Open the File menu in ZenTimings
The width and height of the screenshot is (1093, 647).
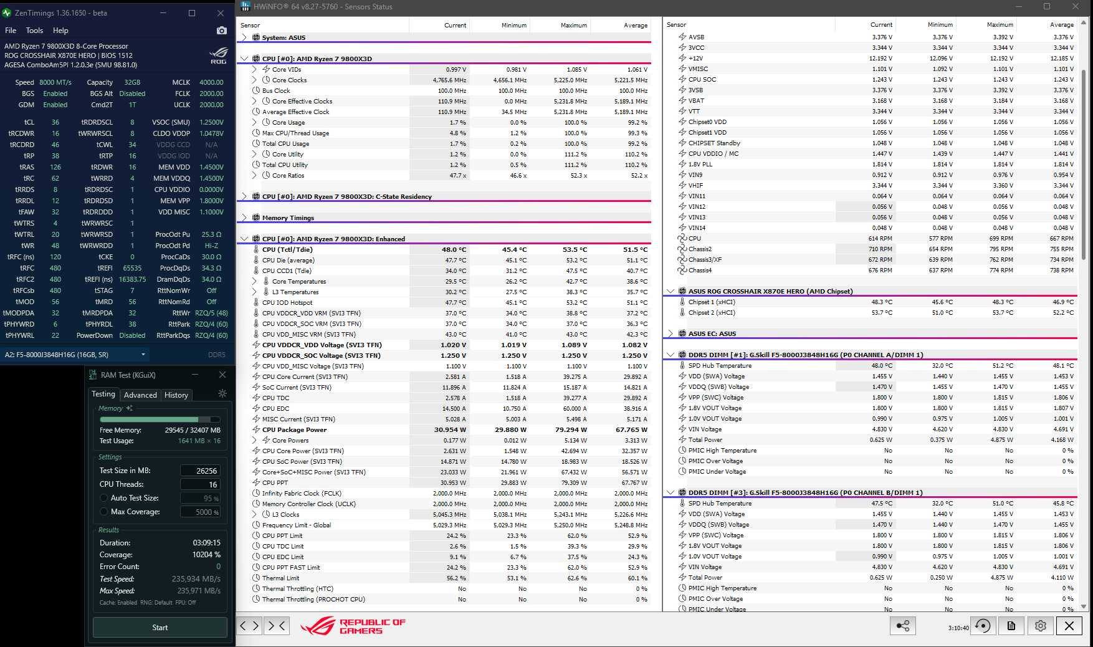(11, 31)
